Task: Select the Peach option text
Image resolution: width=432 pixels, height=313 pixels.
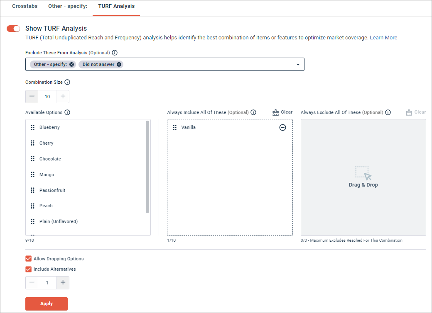Action: coord(46,206)
